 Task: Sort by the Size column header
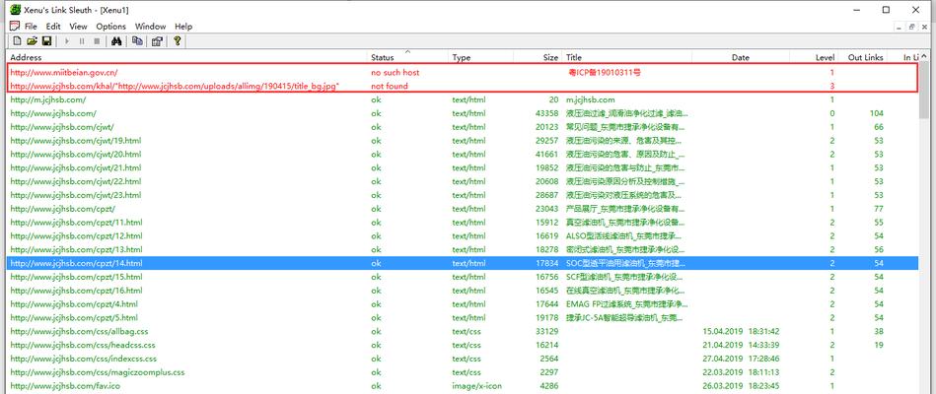point(538,57)
